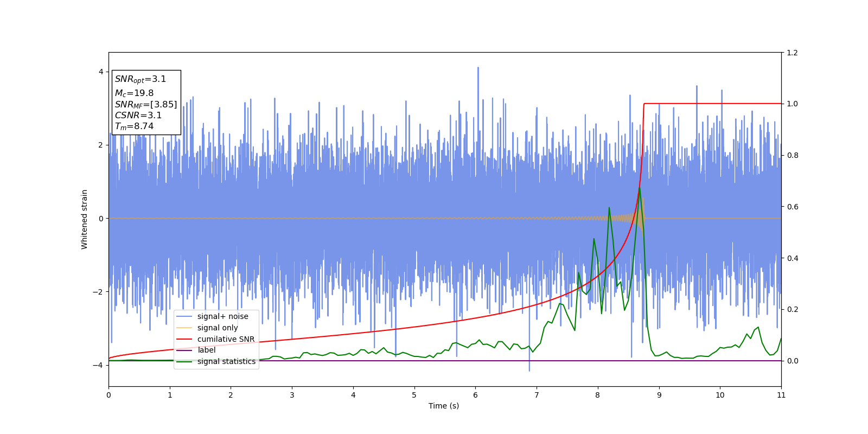
Task: Click the right y-axis tick label 0.4
Action: pyautogui.click(x=792, y=258)
